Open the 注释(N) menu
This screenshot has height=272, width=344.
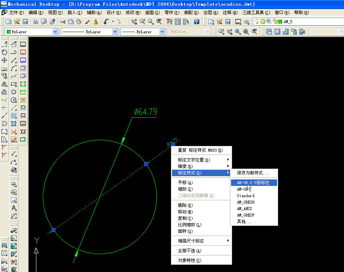point(230,13)
